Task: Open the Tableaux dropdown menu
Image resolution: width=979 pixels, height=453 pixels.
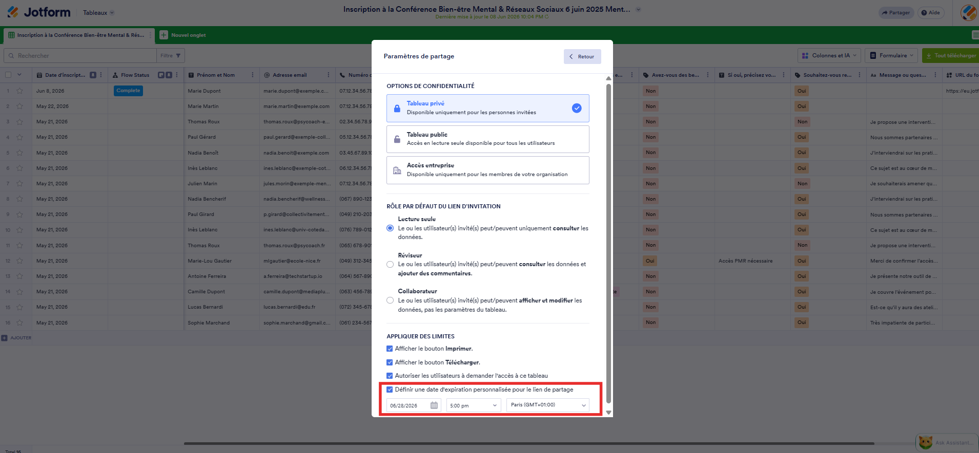Action: 98,13
